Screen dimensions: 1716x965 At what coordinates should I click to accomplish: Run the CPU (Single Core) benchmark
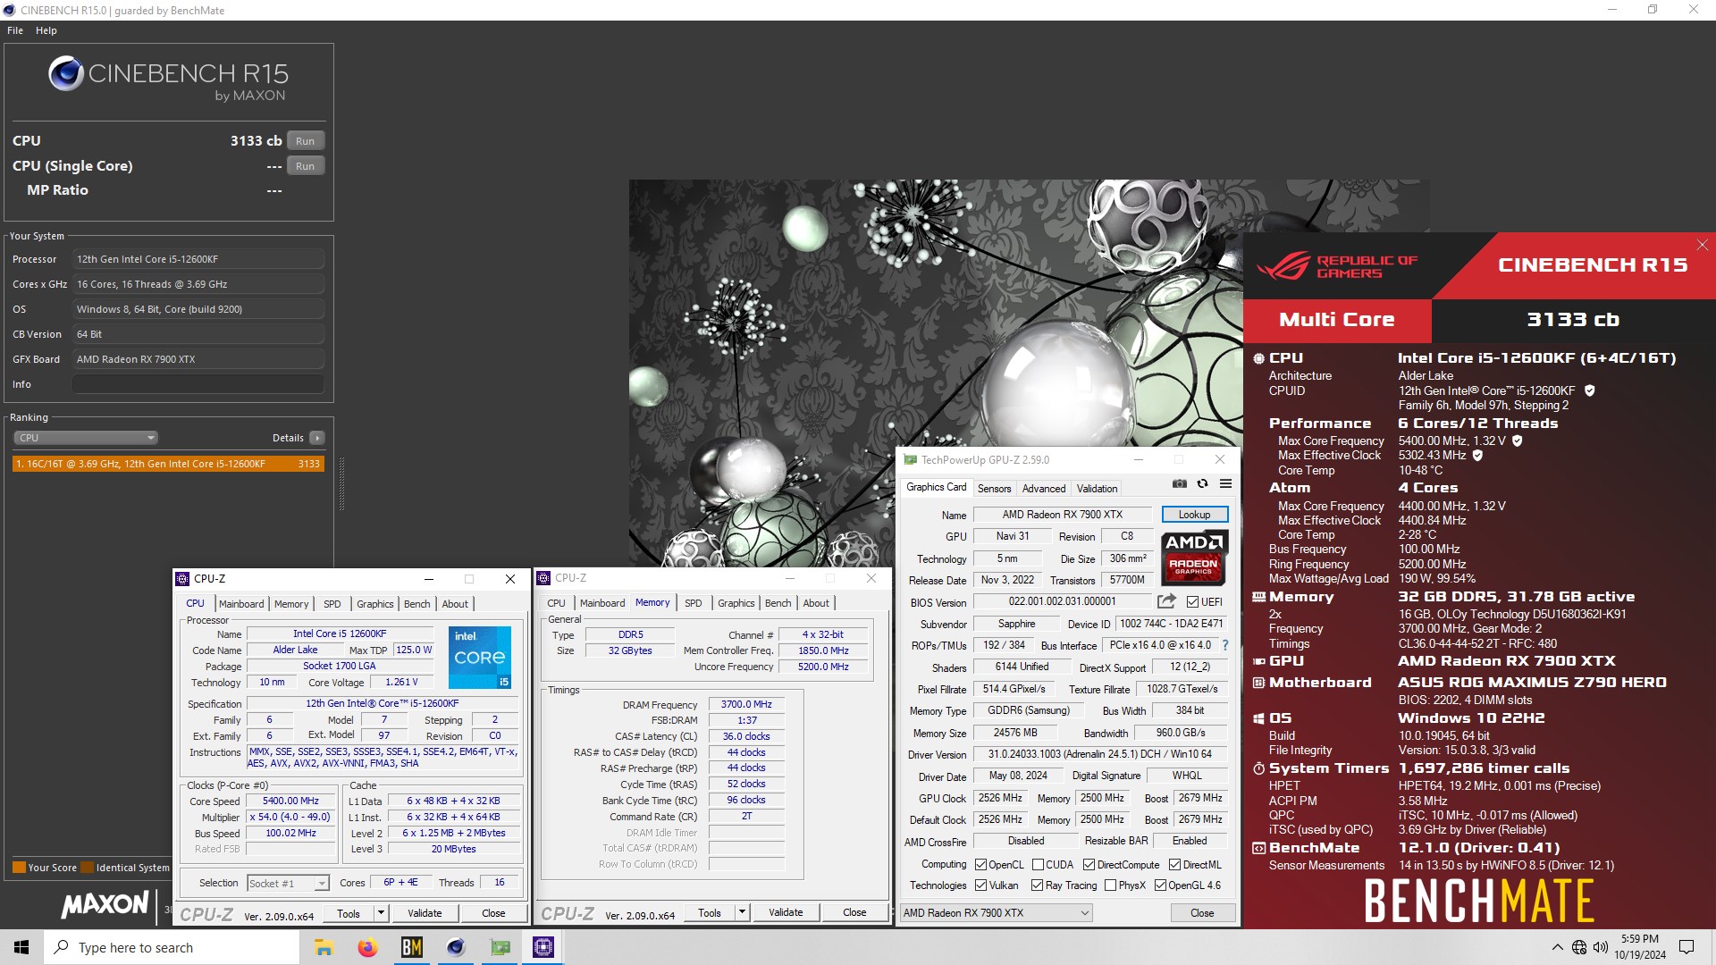click(x=306, y=166)
